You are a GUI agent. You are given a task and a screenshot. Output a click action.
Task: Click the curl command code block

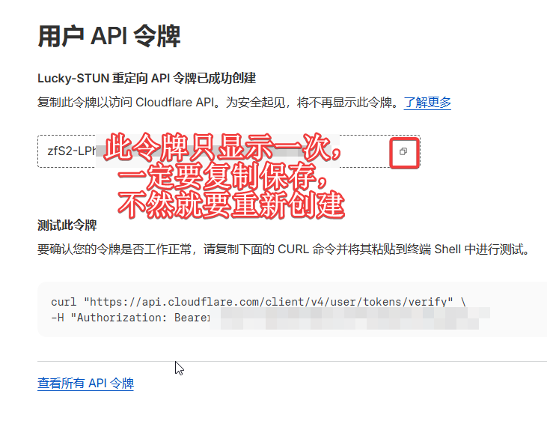(292, 309)
